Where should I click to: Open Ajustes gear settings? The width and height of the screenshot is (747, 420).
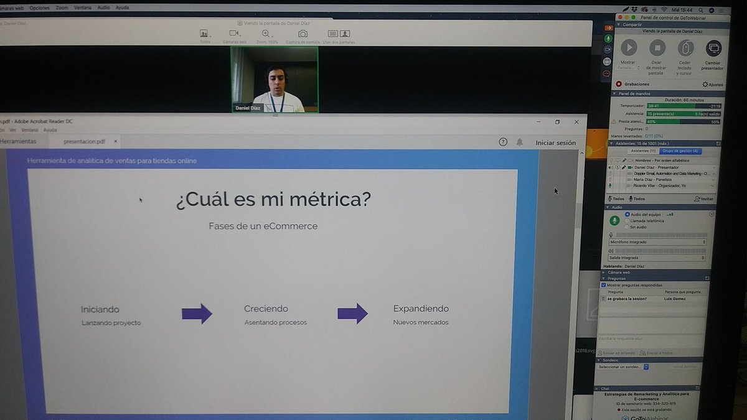point(713,84)
